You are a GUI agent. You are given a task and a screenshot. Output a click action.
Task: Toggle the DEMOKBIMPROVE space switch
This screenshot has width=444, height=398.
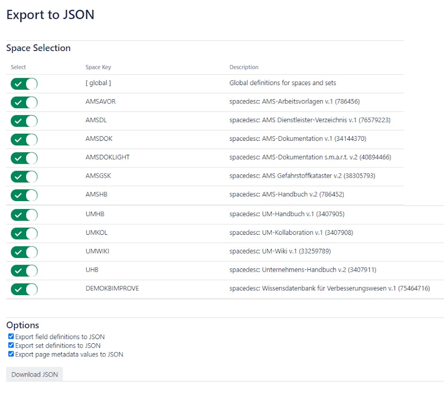[x=24, y=289]
